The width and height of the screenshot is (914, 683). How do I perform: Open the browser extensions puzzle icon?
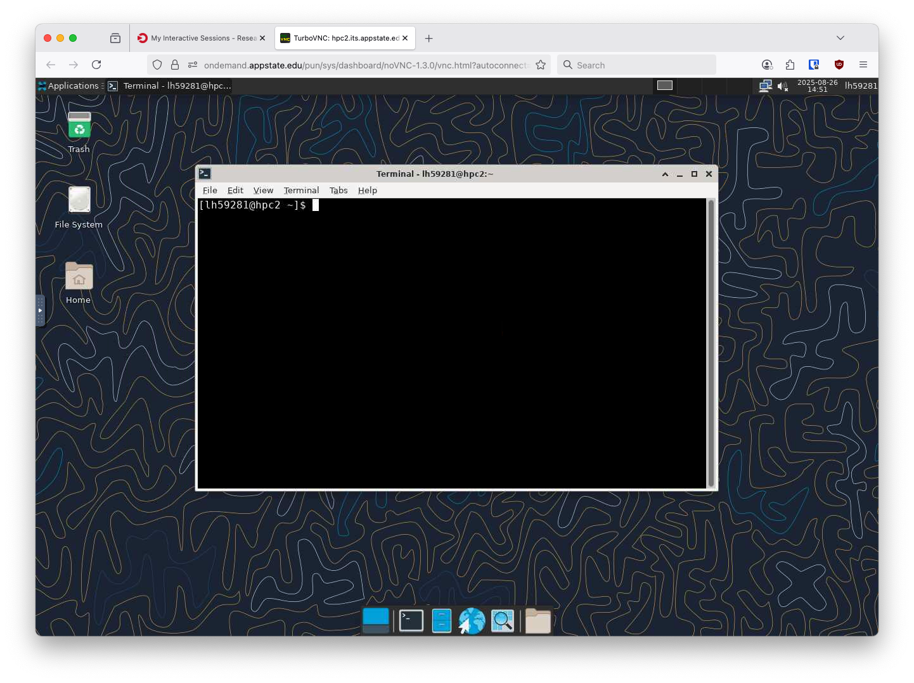790,65
